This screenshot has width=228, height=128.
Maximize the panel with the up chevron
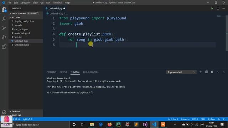[218, 72]
